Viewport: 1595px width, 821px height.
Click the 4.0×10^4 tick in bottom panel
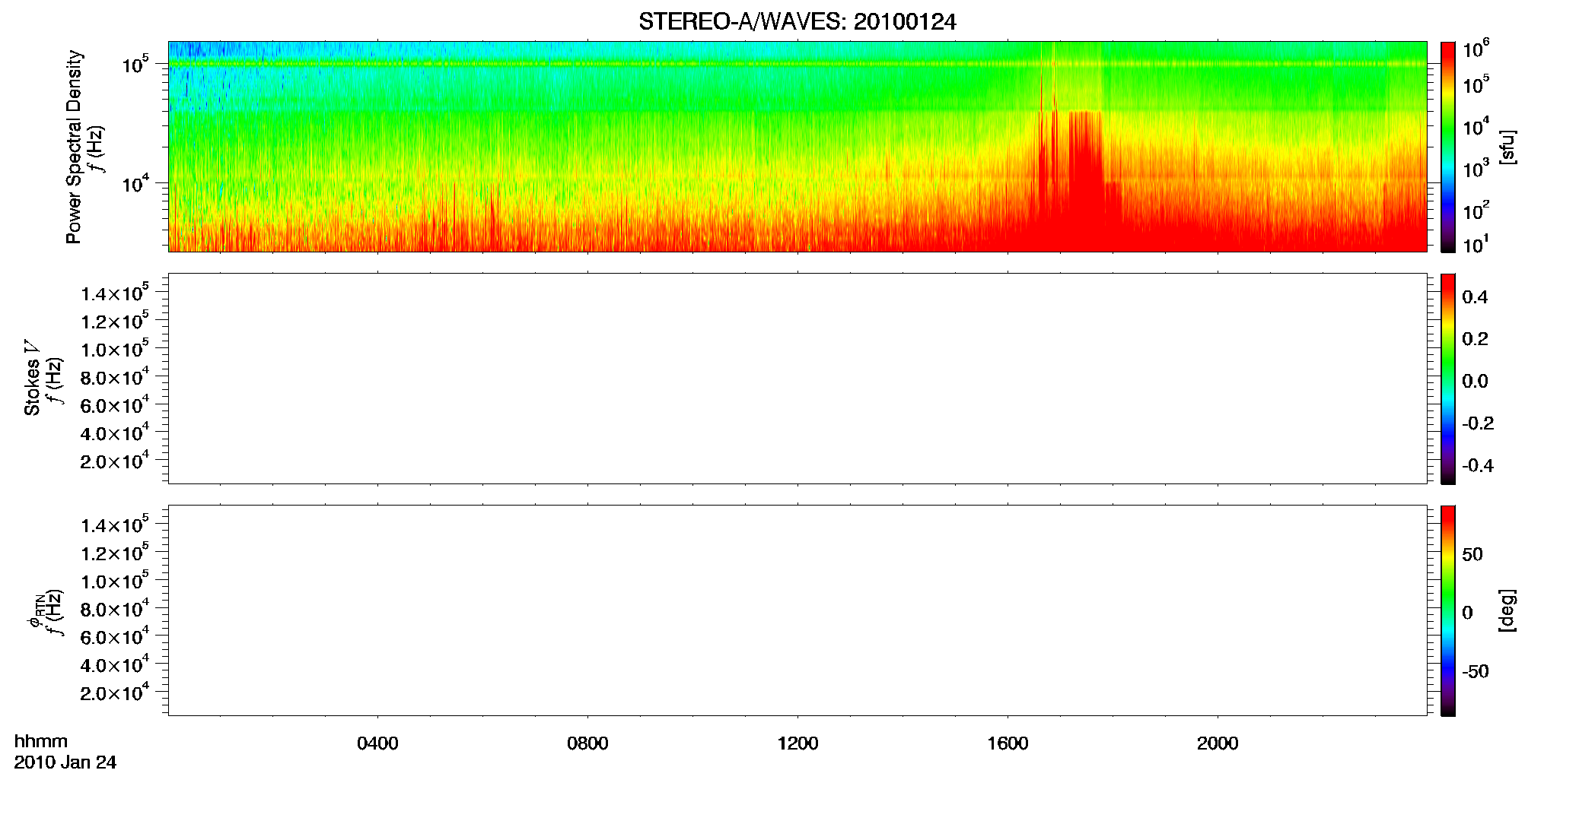tap(115, 664)
